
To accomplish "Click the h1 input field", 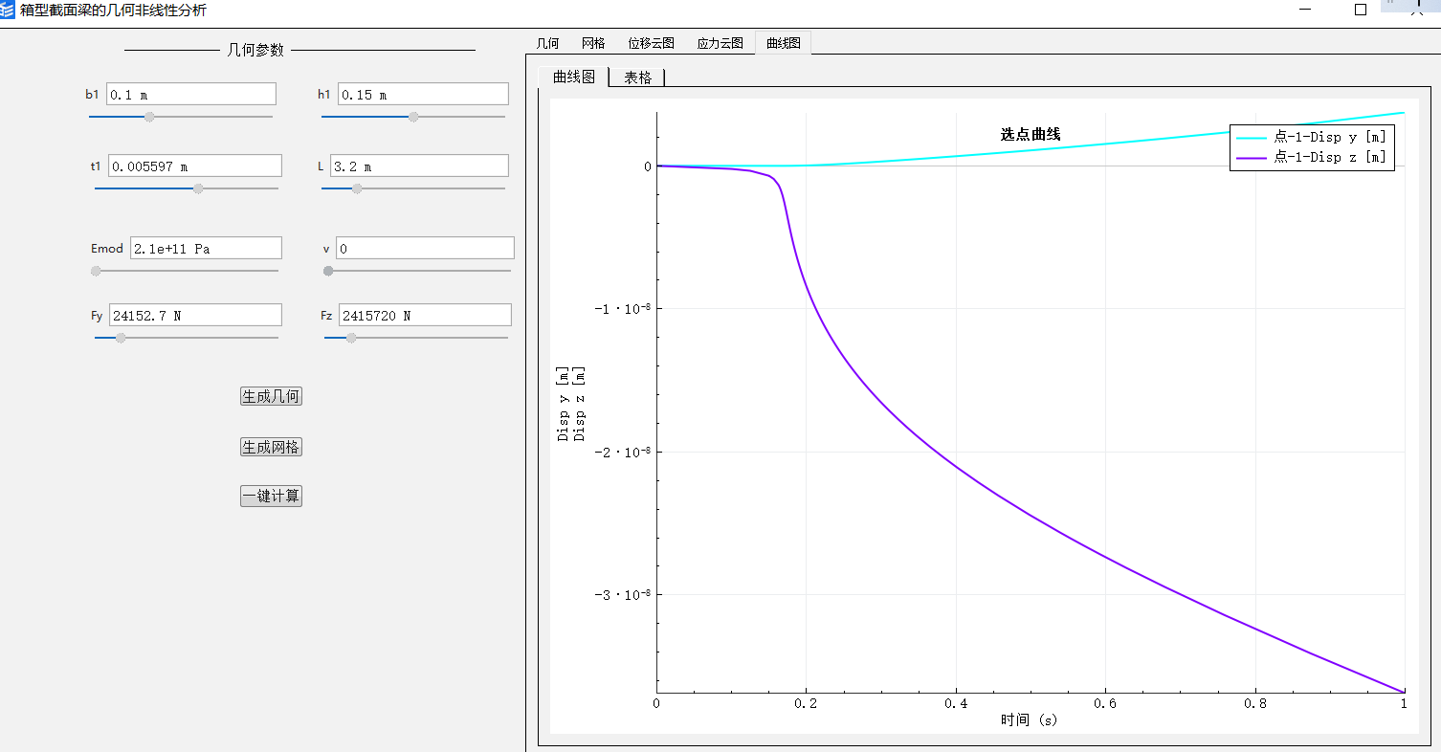I will pyautogui.click(x=424, y=94).
